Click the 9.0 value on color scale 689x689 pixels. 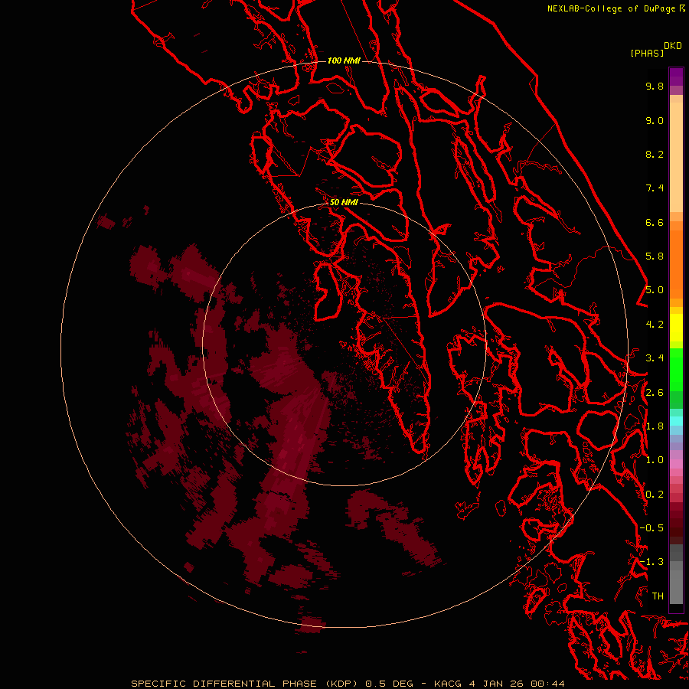(655, 120)
